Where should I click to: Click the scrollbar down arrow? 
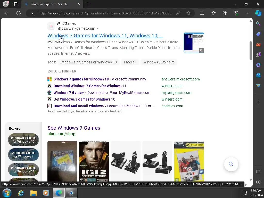click(x=251, y=180)
